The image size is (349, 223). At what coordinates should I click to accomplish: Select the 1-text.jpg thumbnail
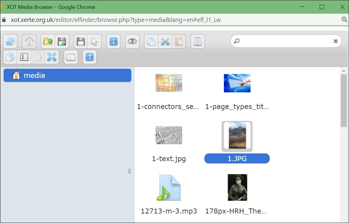coord(169,135)
